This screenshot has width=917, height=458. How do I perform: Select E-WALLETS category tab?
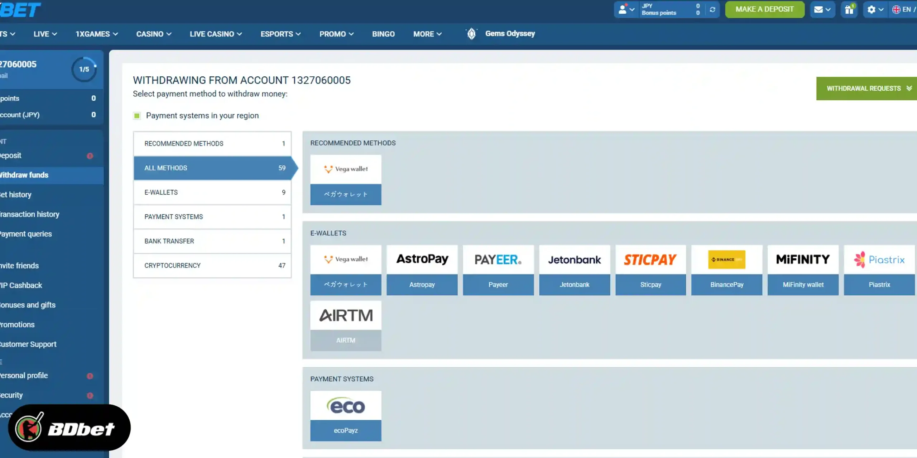212,192
